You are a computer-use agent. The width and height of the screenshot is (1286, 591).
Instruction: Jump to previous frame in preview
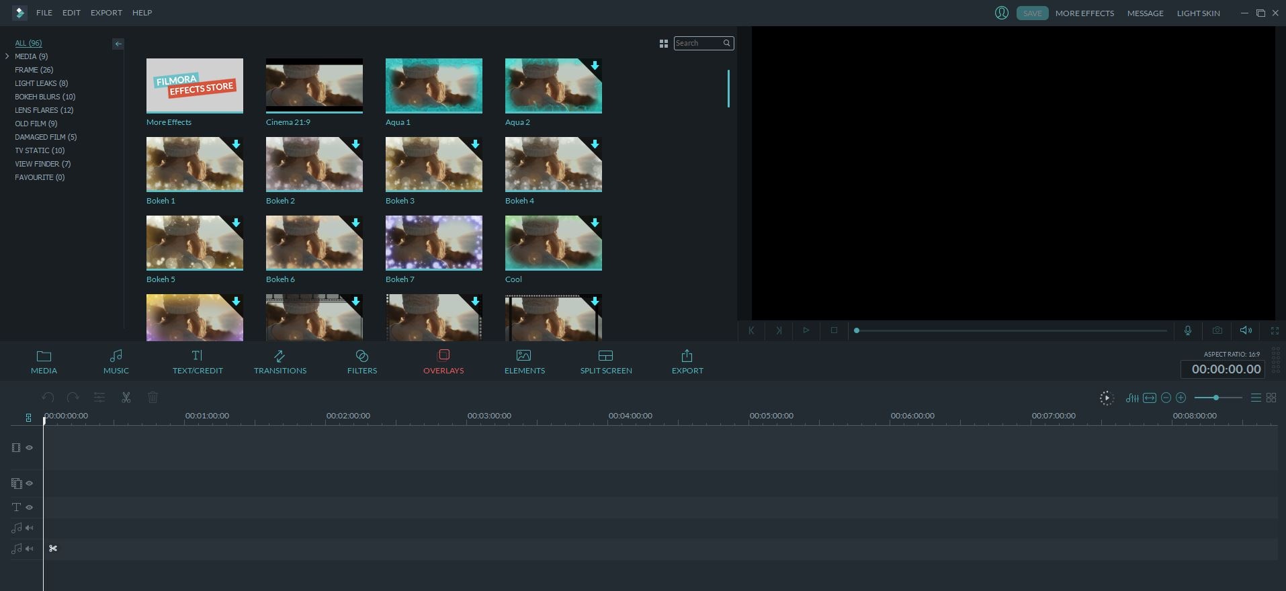pos(751,330)
